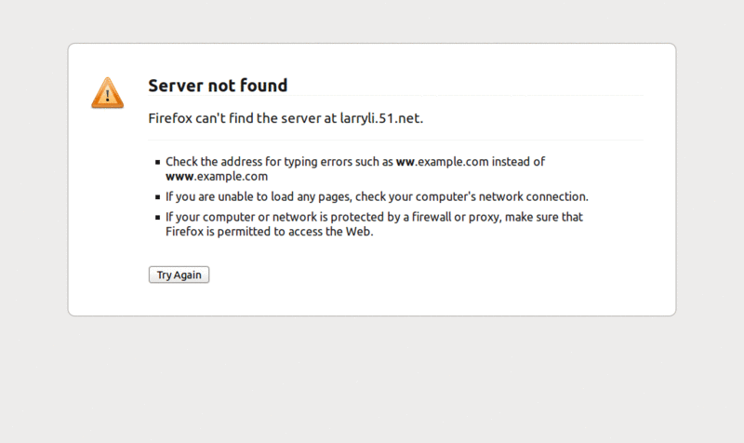This screenshot has width=744, height=443.
Task: Click the bold "ww" in ww.example.com
Action: coord(405,162)
